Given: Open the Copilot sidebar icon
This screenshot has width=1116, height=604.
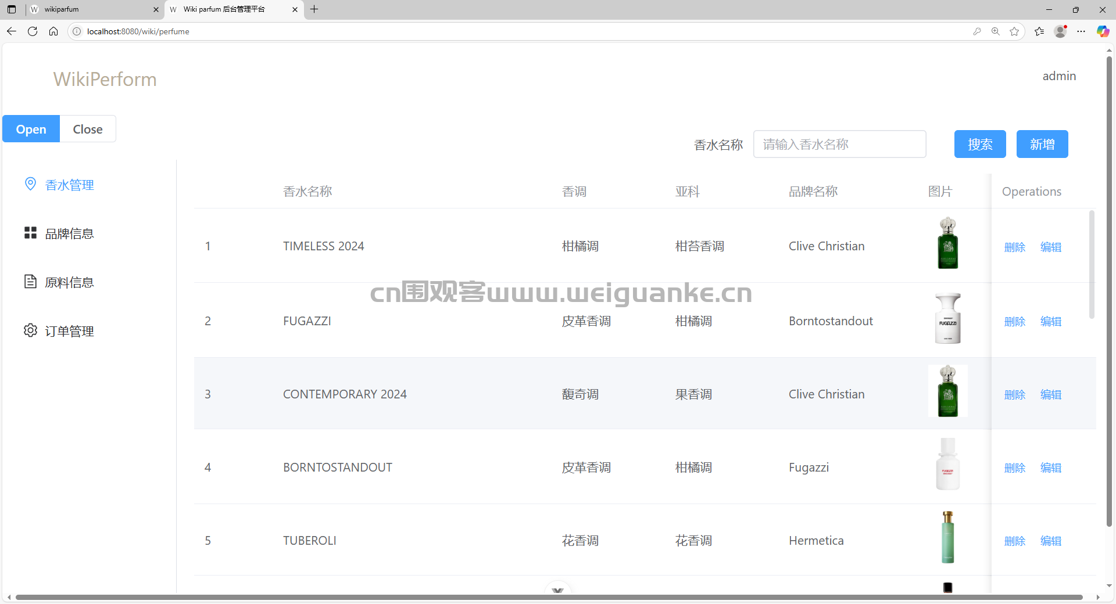Looking at the screenshot, I should pyautogui.click(x=1103, y=31).
